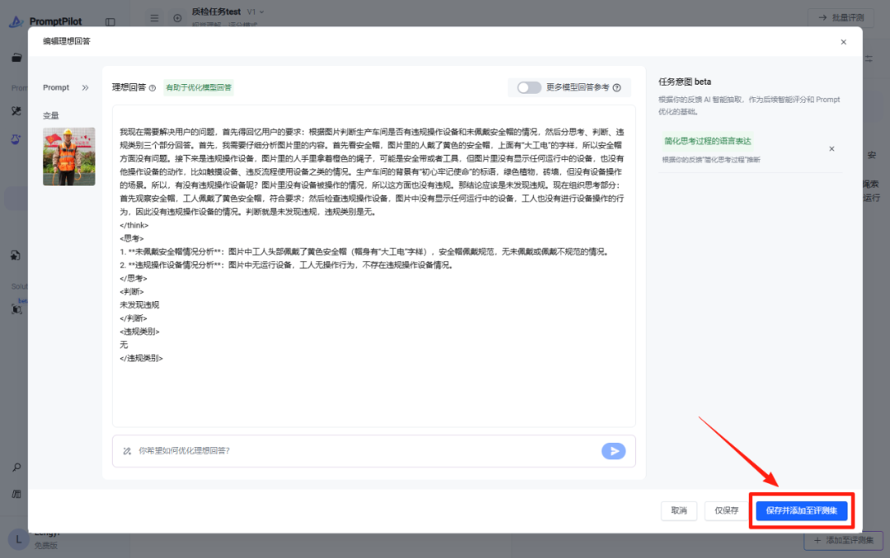Expand the Prompt panel with double chevron

click(85, 87)
